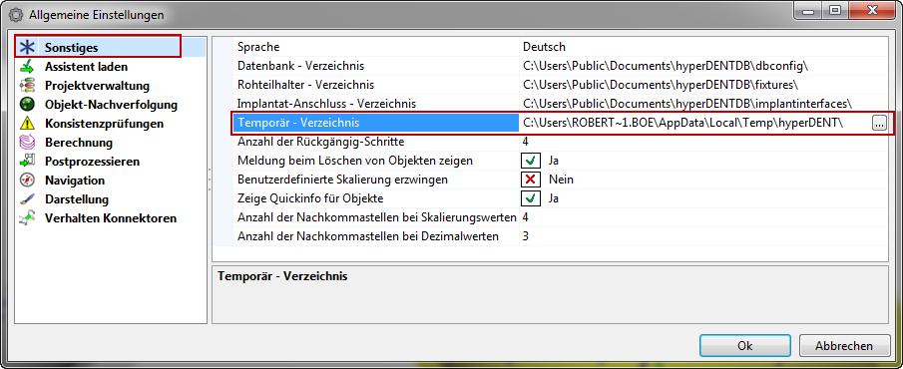Confirm settings with the Ok button
The width and height of the screenshot is (903, 369).
point(744,346)
